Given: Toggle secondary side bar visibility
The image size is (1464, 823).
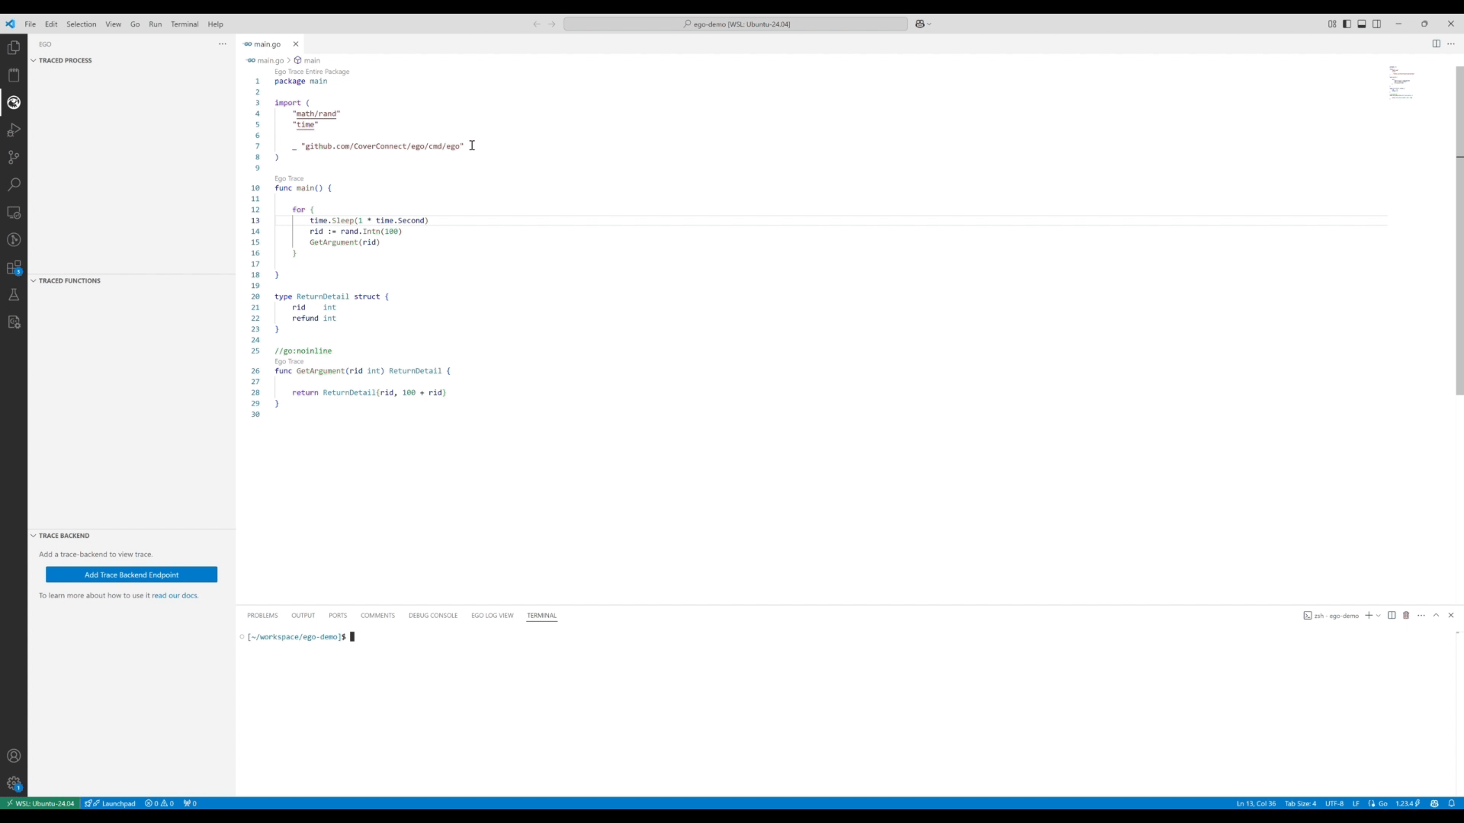Looking at the screenshot, I should click(1377, 24).
